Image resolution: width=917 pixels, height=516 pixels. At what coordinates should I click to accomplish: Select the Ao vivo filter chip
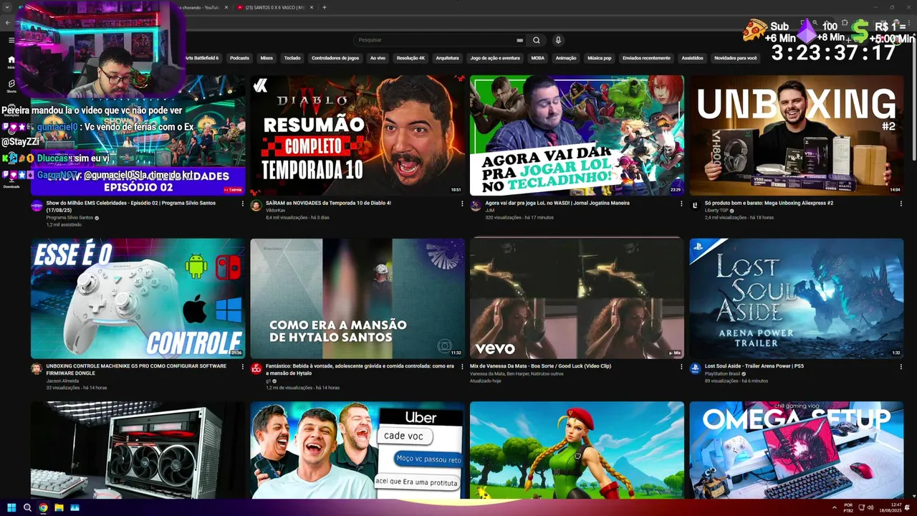378,58
